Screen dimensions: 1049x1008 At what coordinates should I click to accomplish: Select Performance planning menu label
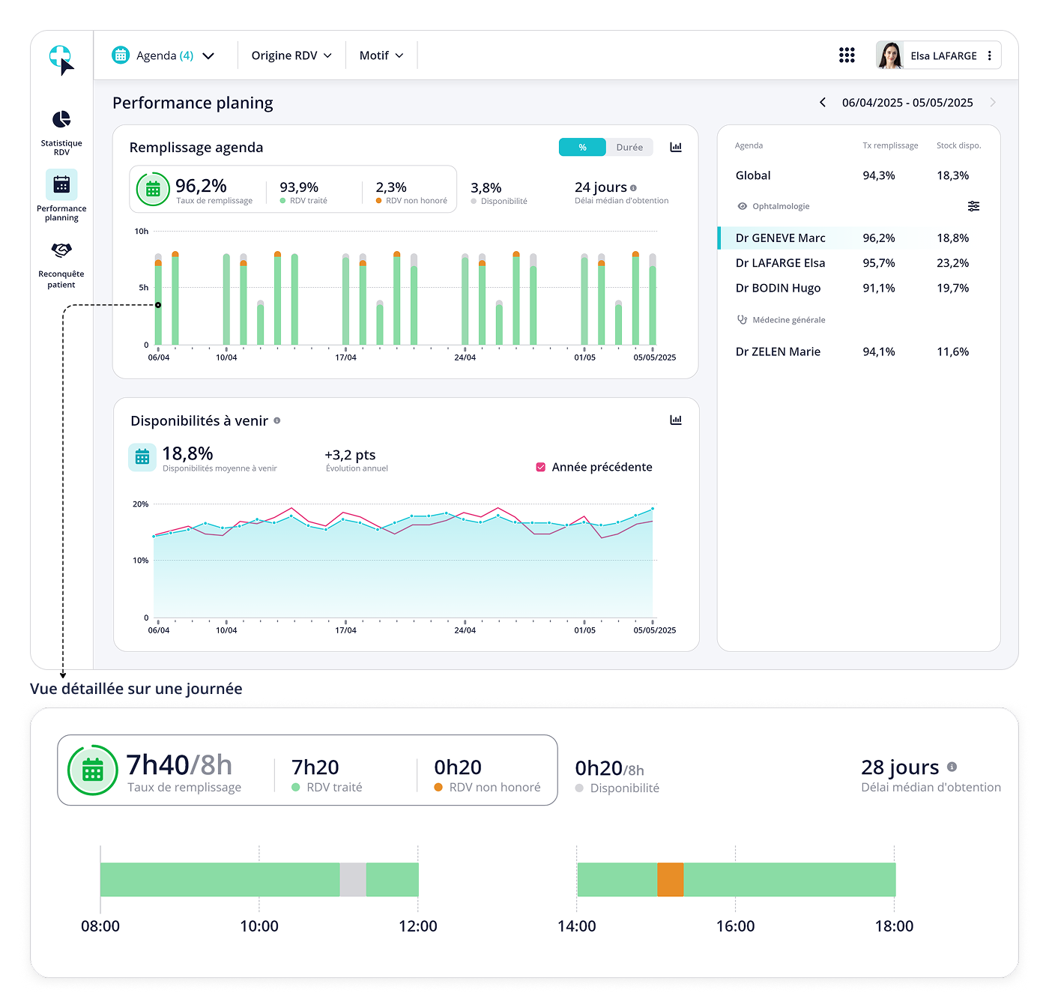pyautogui.click(x=61, y=213)
